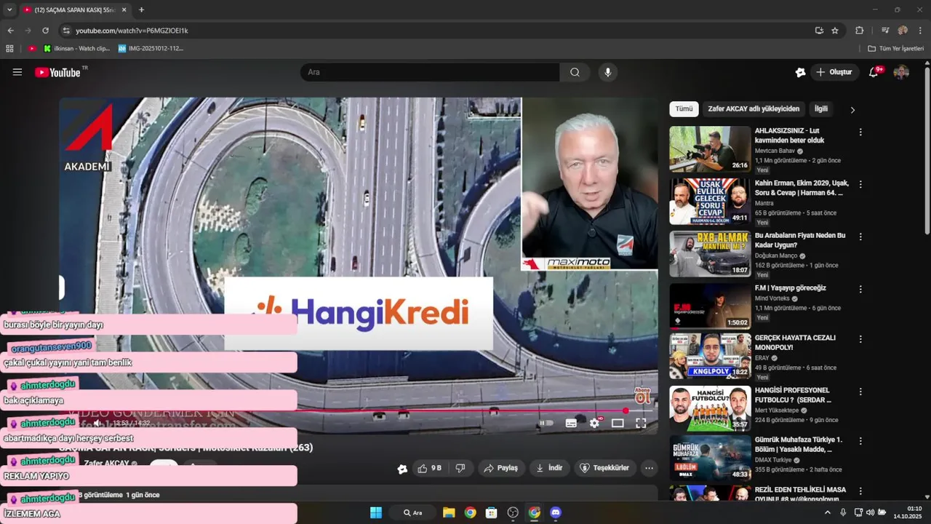This screenshot has height=524, width=931.
Task: Open options for Bu Arabaların Fiyatı video
Action: tap(860, 237)
